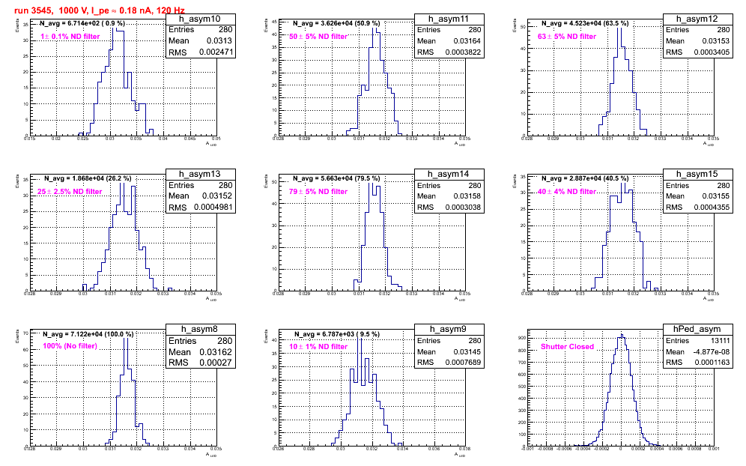Click Mean value 0.03152 in h_asym13

[x=217, y=196]
